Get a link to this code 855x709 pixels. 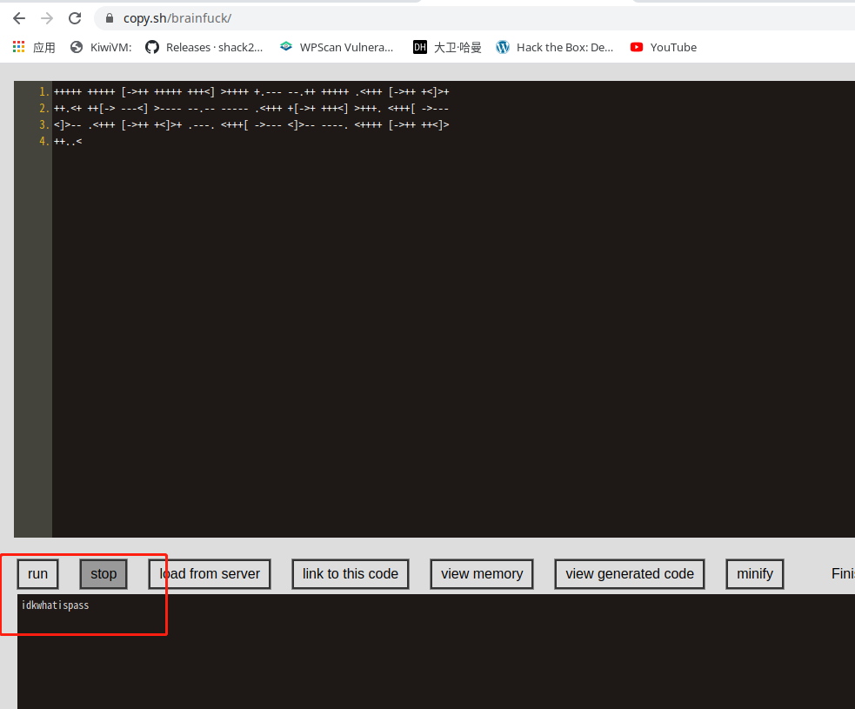tap(351, 574)
